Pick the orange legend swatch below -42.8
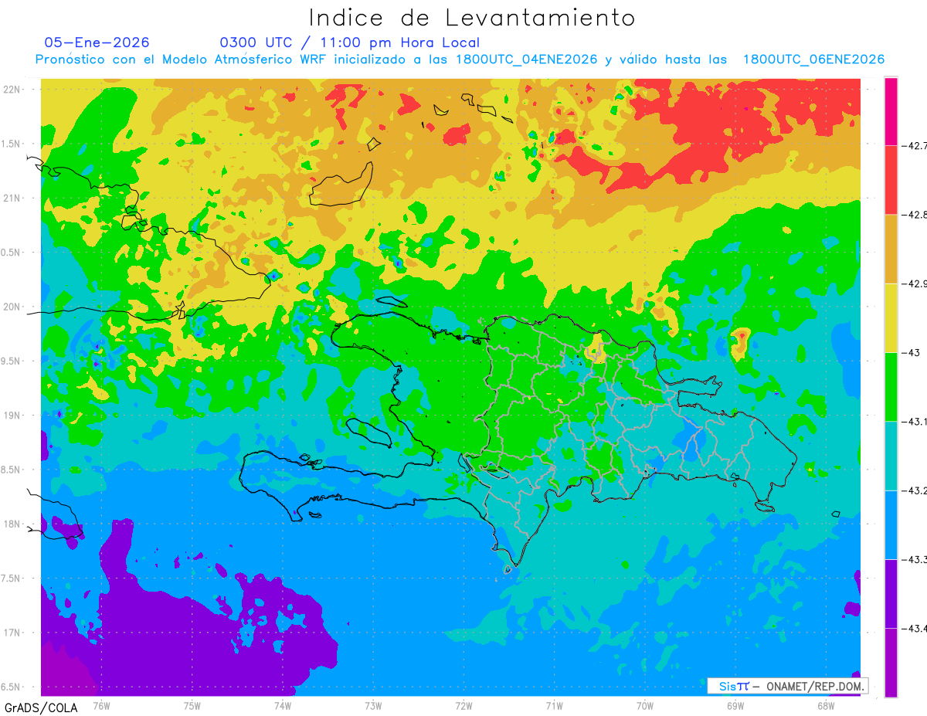Screen dimensions: 927x716 coord(891,249)
